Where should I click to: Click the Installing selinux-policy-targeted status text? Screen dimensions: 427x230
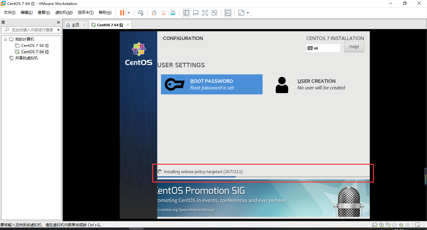(203, 172)
